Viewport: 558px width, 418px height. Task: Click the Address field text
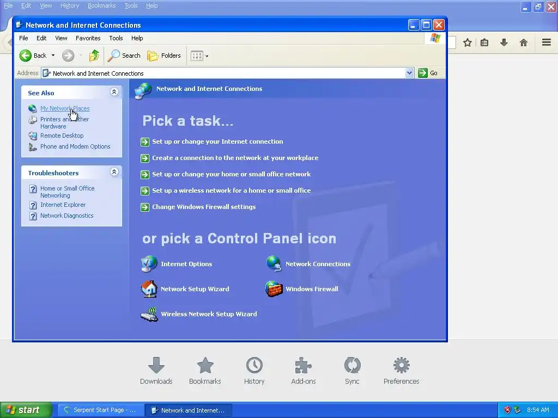98,73
